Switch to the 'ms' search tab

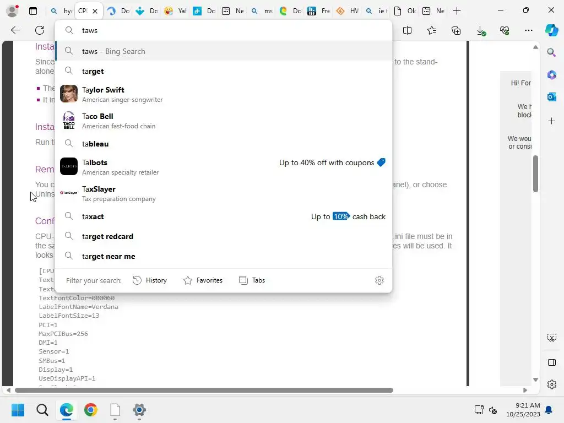pos(261,11)
